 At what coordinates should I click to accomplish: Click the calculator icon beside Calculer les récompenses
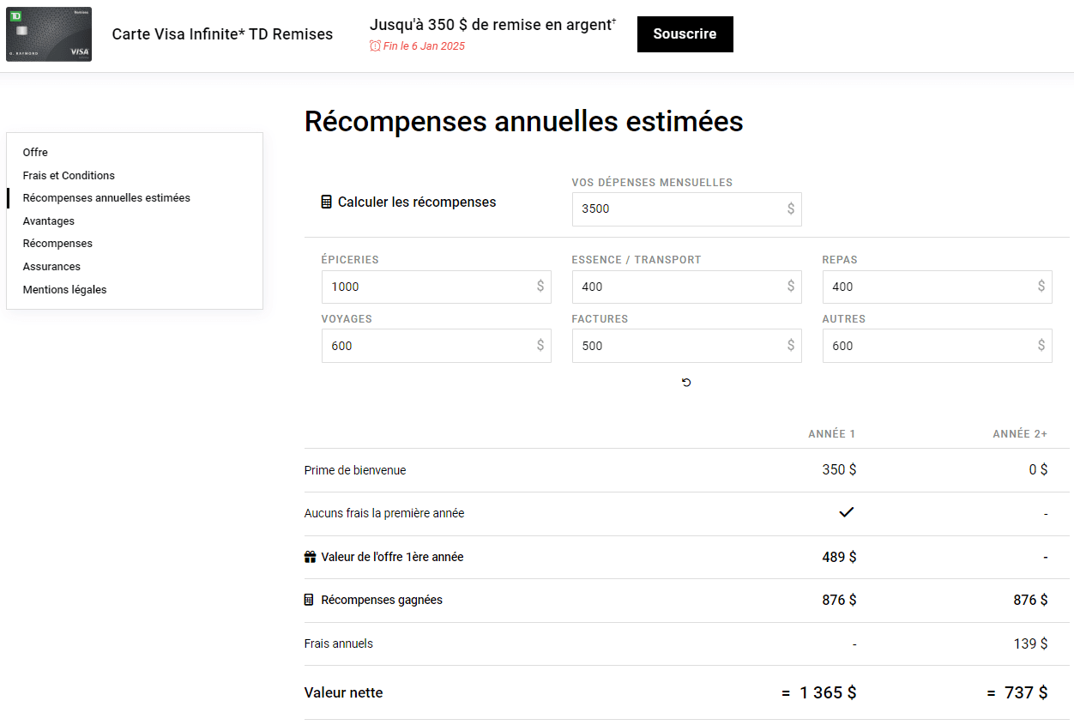(x=326, y=202)
